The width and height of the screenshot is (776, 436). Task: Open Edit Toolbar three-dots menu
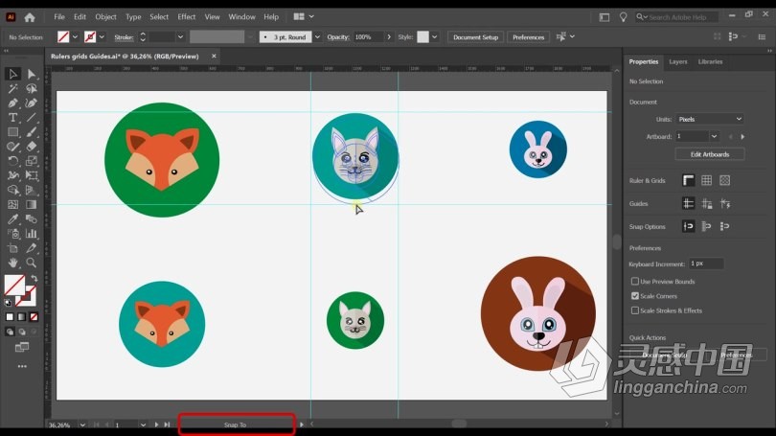click(x=22, y=366)
